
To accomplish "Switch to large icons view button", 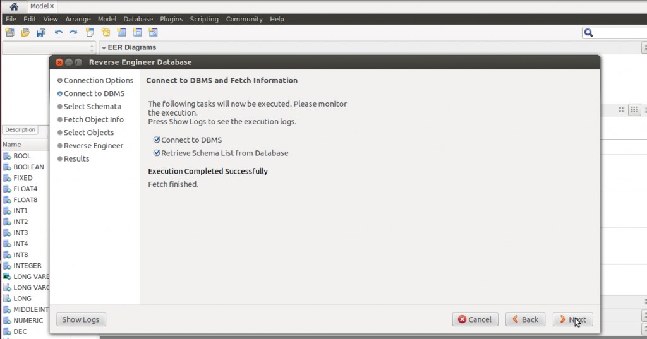I will click(622, 110).
